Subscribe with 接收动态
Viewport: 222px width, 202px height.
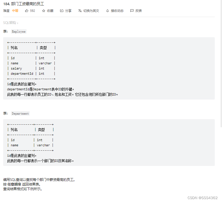point(117,11)
